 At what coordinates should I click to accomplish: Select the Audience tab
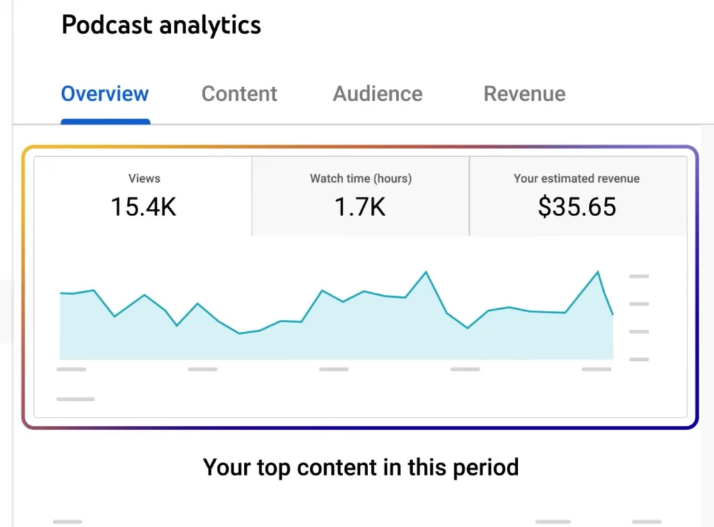click(377, 94)
